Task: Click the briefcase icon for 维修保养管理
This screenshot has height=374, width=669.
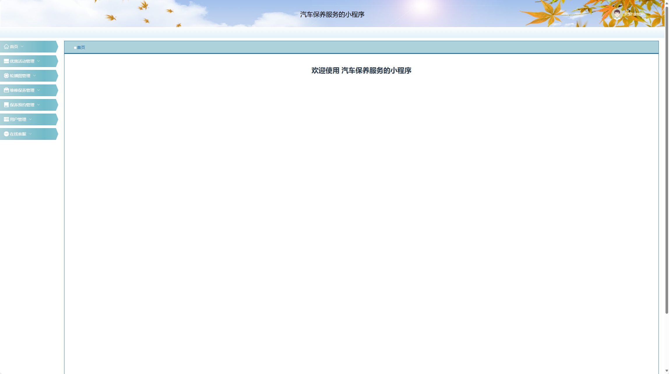Action: coord(6,90)
